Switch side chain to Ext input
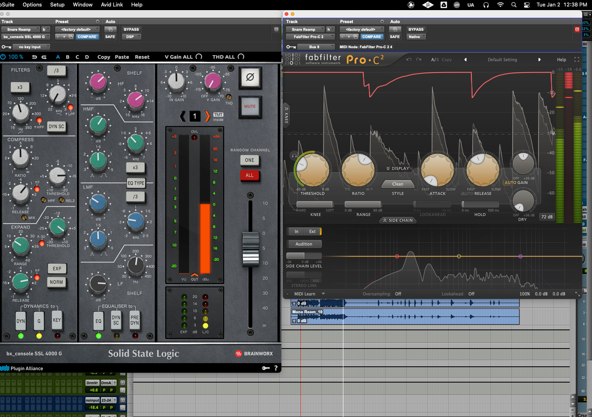 (x=313, y=231)
